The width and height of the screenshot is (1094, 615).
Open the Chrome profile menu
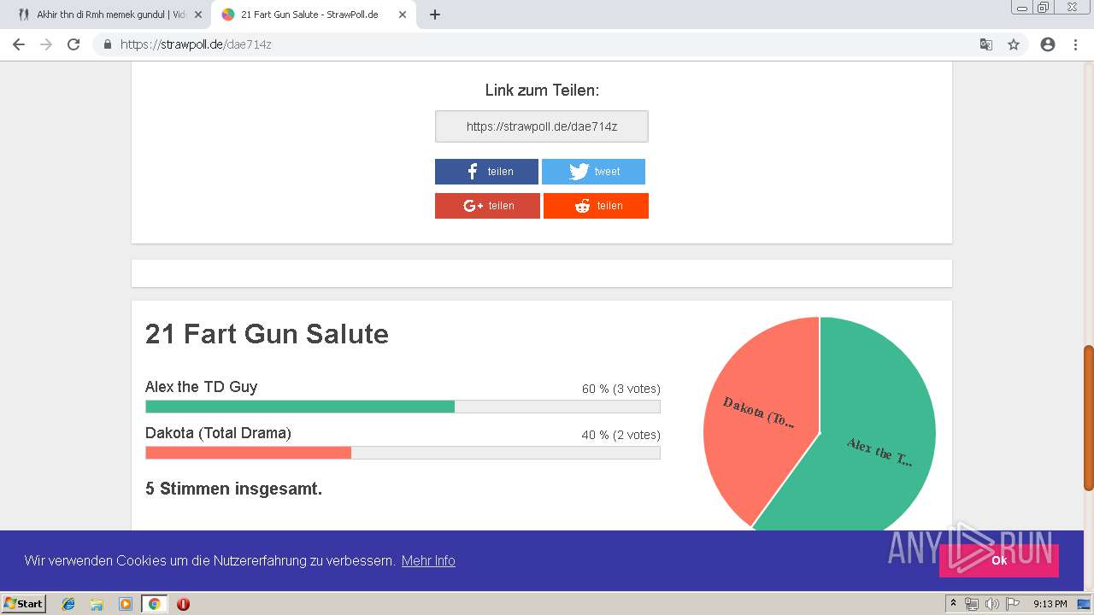pyautogui.click(x=1048, y=44)
